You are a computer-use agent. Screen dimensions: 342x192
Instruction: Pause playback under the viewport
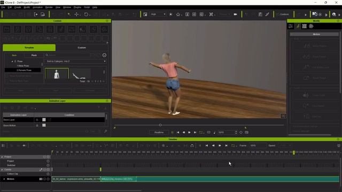[172, 132]
